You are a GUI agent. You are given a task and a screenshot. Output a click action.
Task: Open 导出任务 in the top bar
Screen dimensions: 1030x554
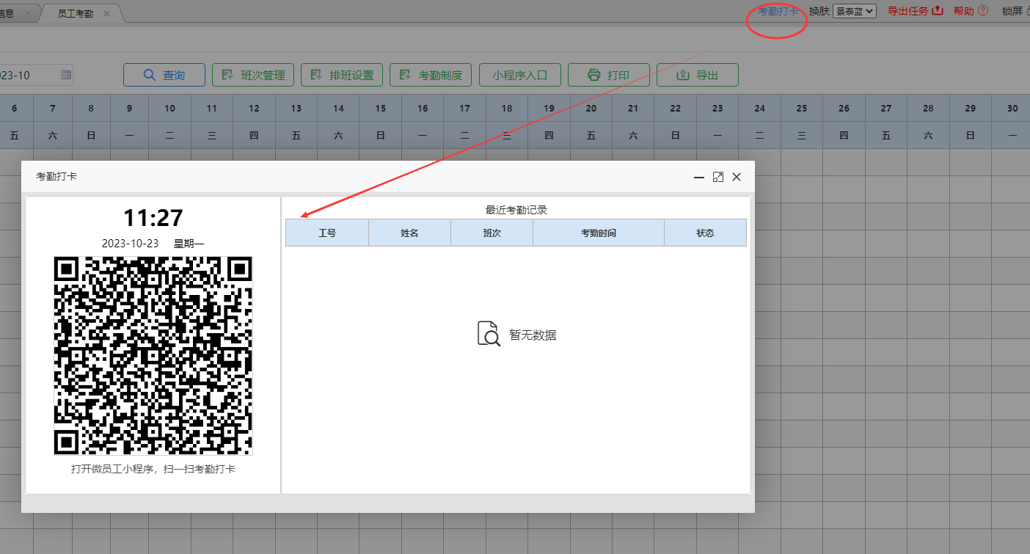click(x=915, y=11)
